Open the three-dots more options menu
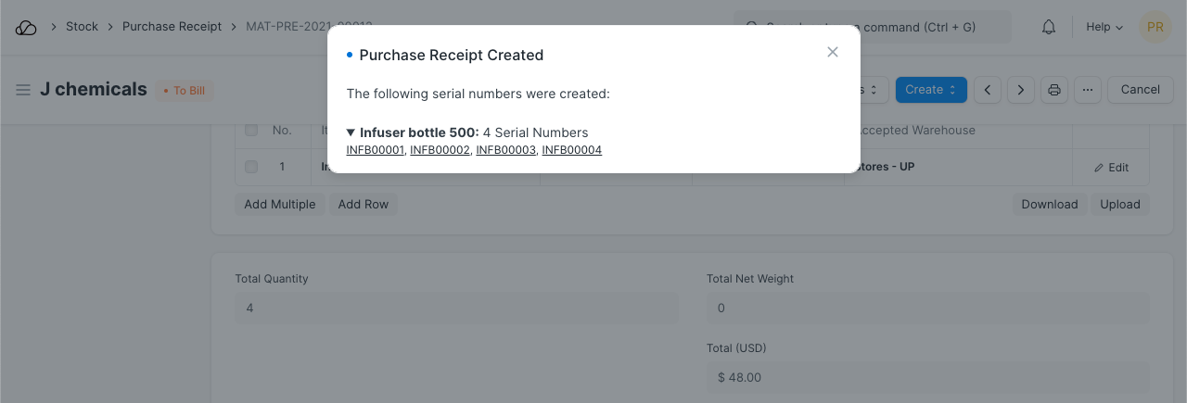The width and height of the screenshot is (1187, 403). click(1088, 90)
